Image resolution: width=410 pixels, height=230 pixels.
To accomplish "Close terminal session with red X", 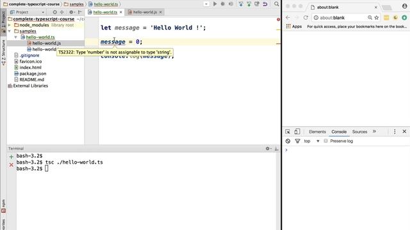I will click(x=12, y=165).
